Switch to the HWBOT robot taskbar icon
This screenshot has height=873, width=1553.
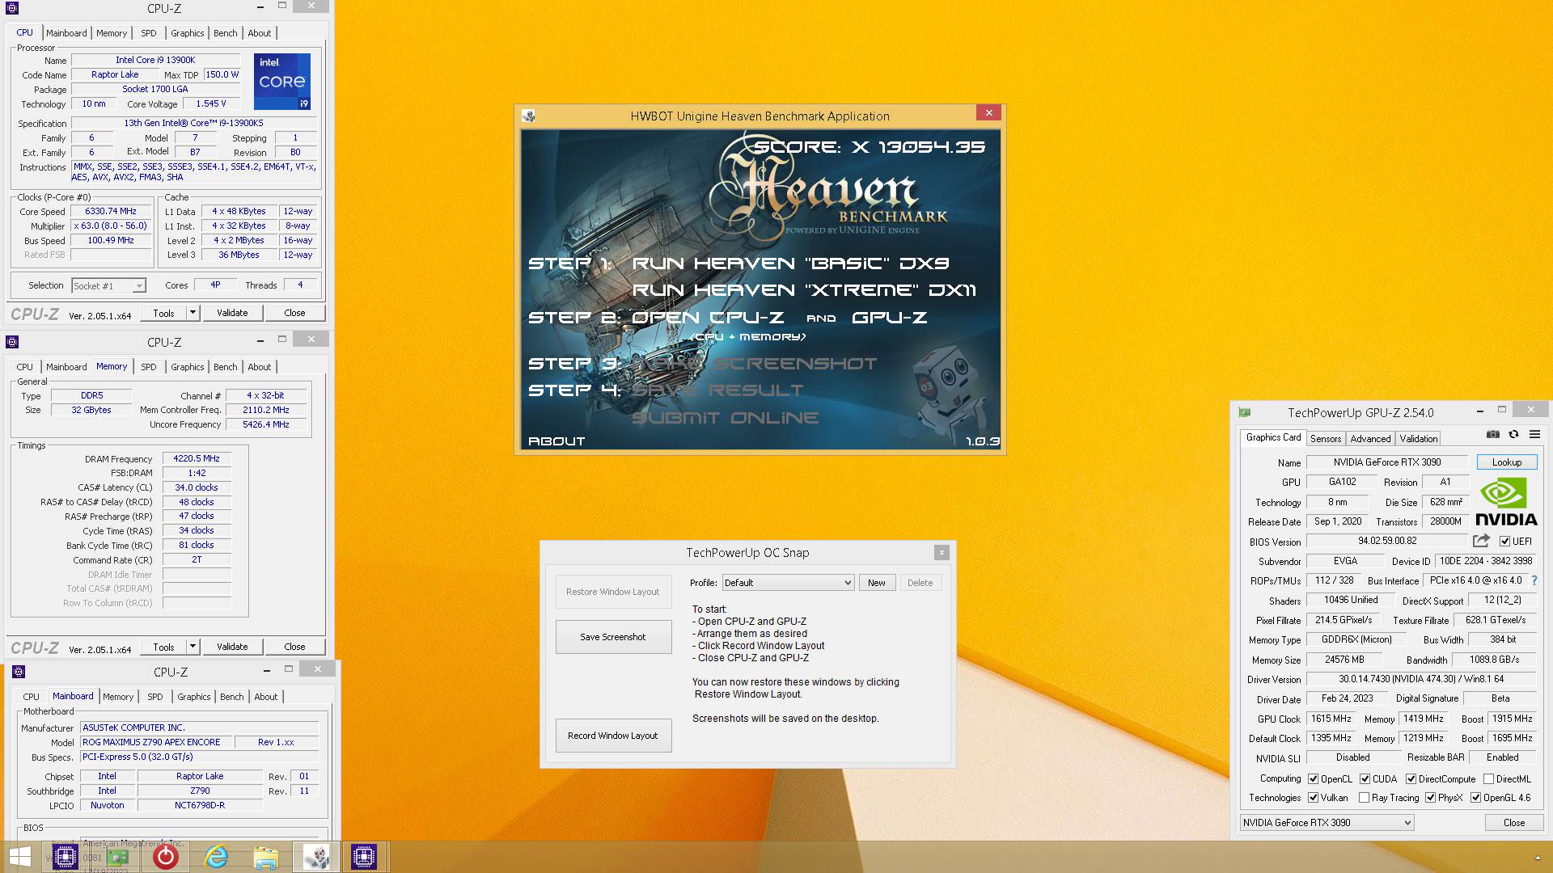[316, 857]
